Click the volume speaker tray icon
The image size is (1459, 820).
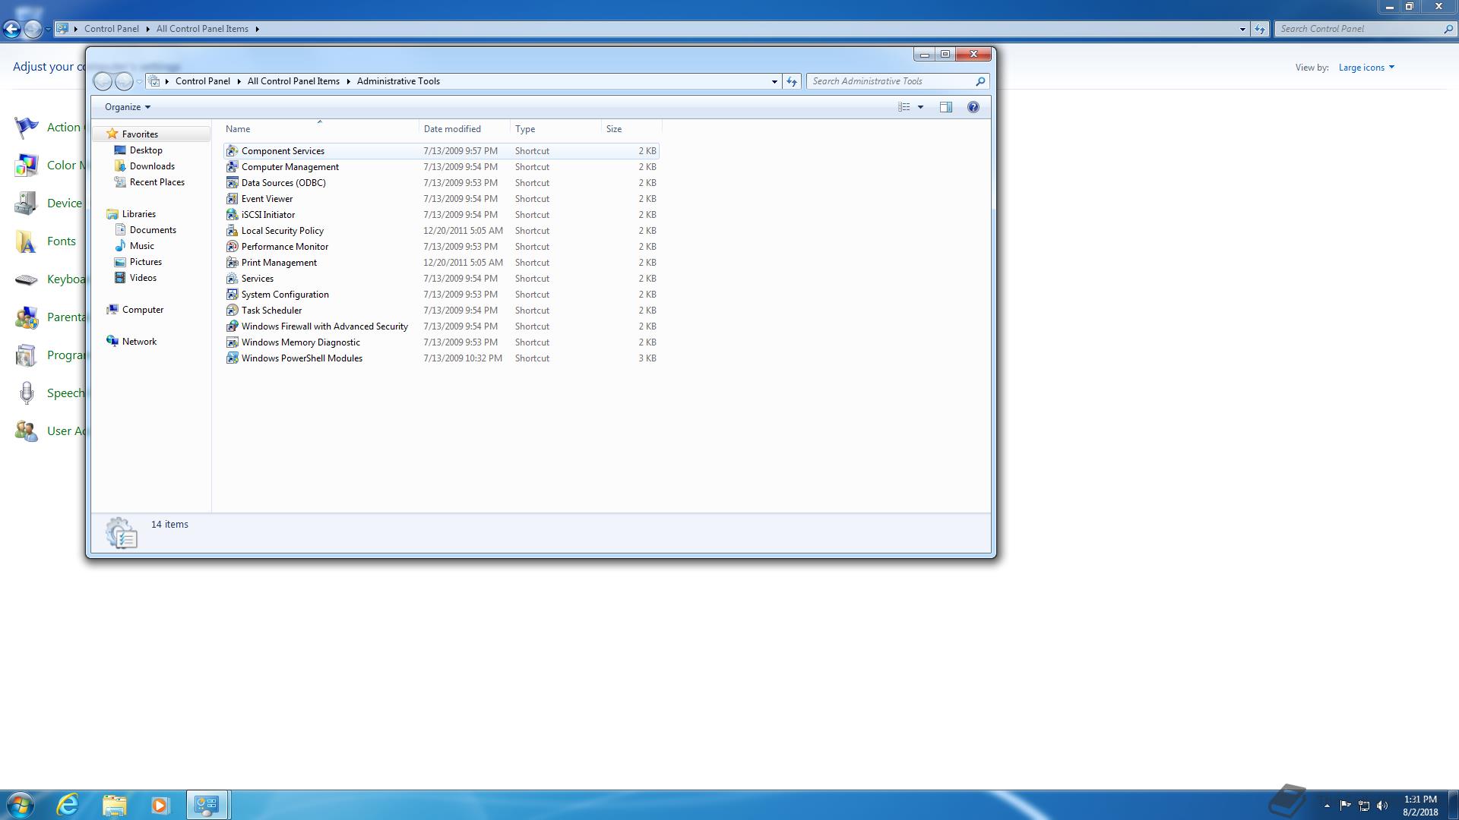(1382, 806)
